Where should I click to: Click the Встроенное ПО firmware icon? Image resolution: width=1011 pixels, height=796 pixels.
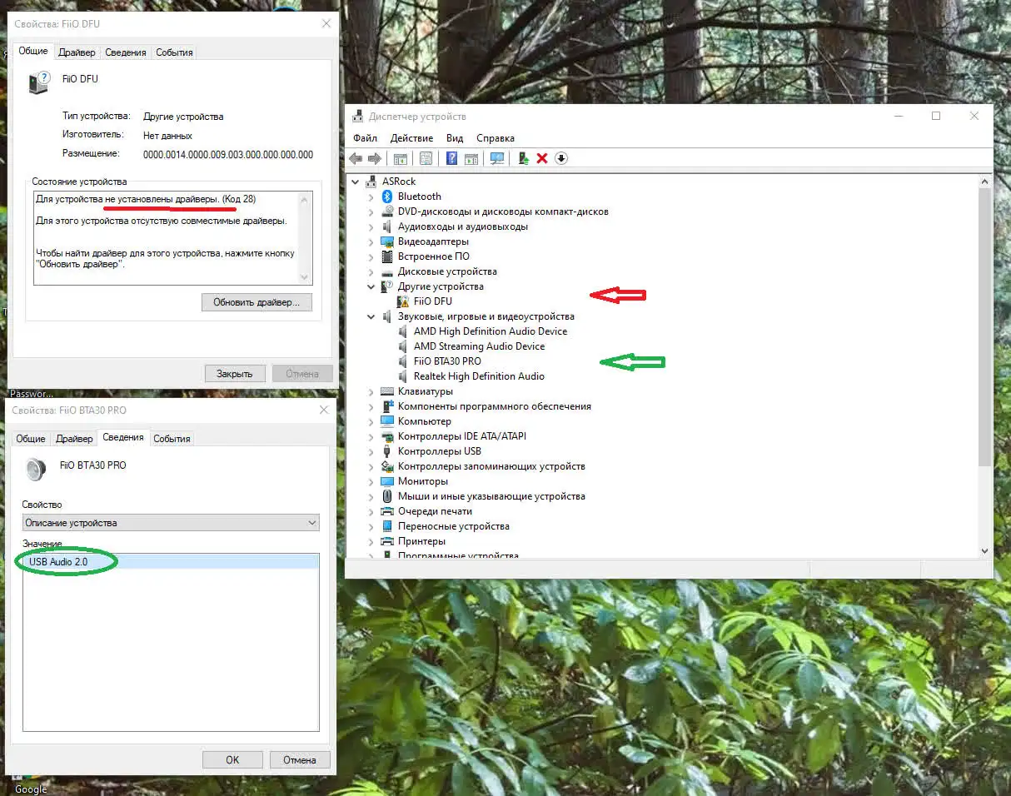[387, 256]
